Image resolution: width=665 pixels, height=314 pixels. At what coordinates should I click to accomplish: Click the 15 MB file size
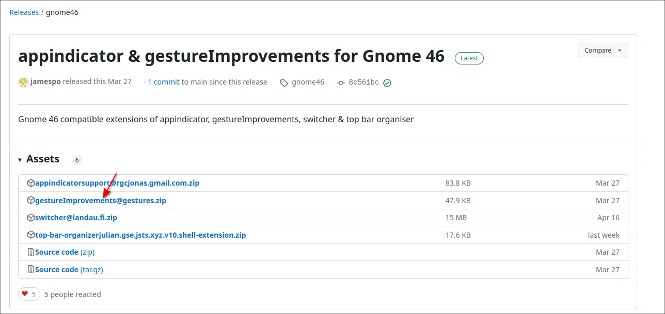[455, 218]
